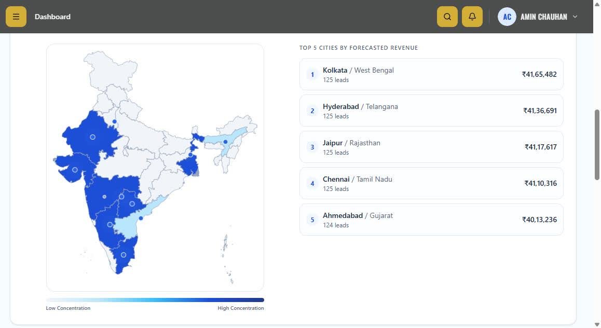
Task: Click rank badge 4 for Chennai
Action: click(312, 184)
